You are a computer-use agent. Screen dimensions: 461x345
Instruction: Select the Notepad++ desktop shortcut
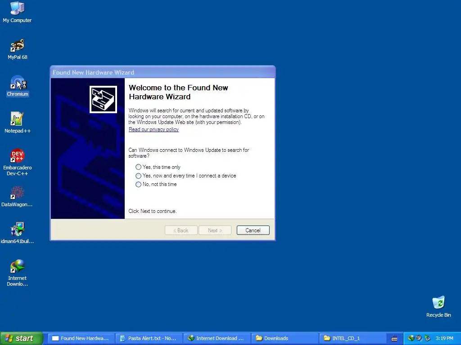pos(18,123)
